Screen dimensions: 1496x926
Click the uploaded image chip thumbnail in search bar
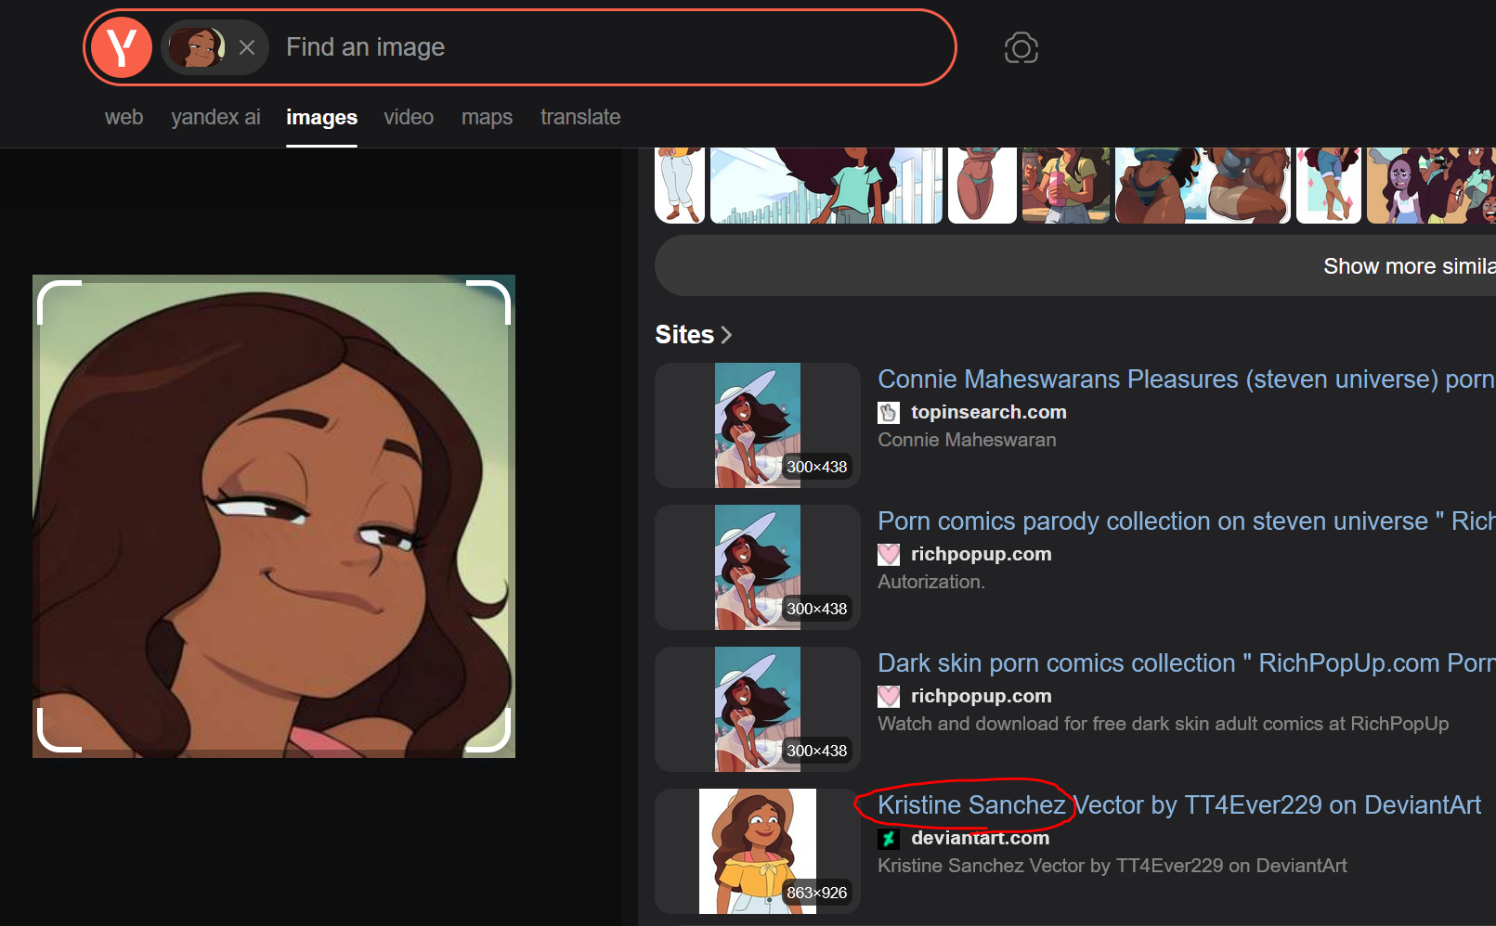pos(197,47)
